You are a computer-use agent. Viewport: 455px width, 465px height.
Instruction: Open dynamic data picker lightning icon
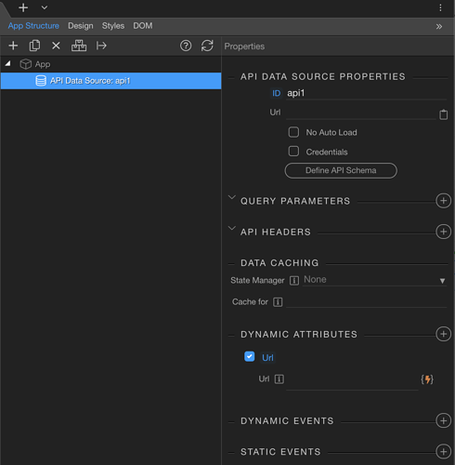[427, 379]
